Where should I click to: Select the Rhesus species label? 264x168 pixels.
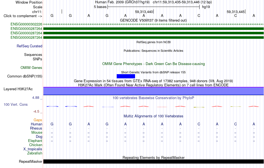point(36,128)
